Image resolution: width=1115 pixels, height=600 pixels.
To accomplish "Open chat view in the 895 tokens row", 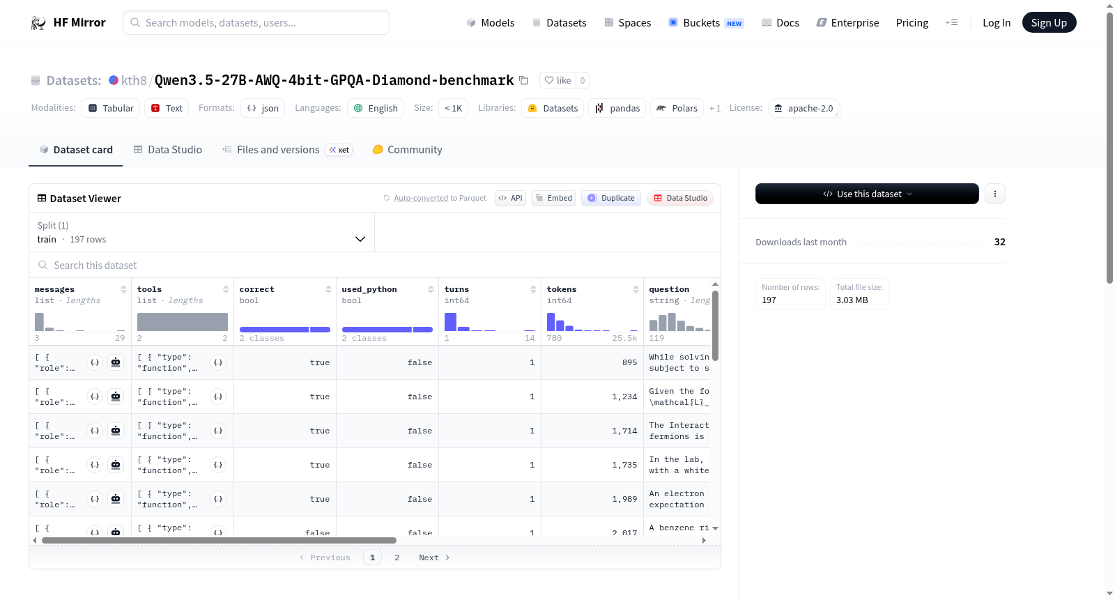I will tap(116, 362).
